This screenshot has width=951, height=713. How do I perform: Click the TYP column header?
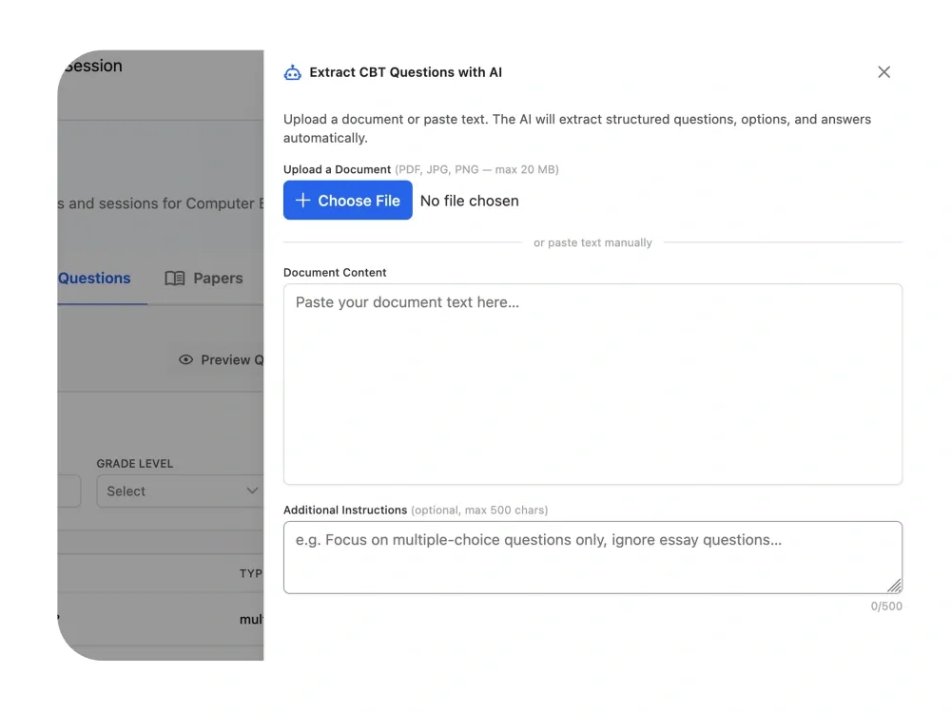[x=251, y=573]
